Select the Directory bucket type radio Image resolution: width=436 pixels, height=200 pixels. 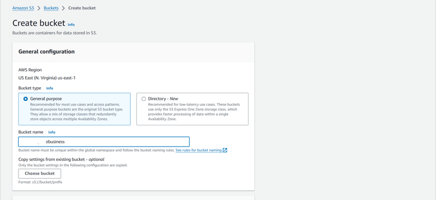143,99
